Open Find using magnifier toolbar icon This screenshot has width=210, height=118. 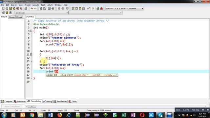tap(41, 9)
